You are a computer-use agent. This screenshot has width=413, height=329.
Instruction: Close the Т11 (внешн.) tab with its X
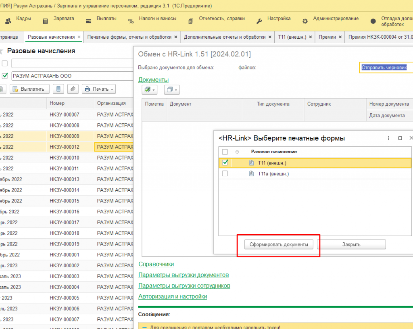coord(310,37)
